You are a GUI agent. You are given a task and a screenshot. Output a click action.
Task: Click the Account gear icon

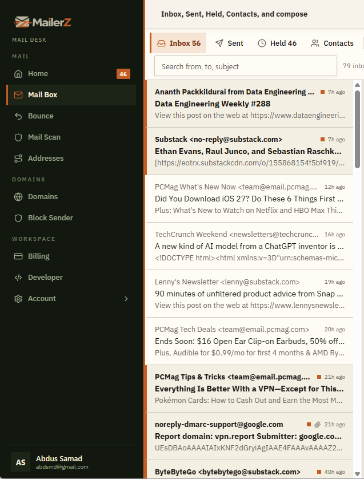pos(18,299)
